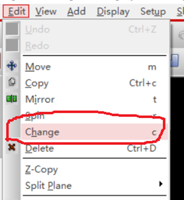The height and width of the screenshot is (200, 184).
Task: Open the Setup menu
Action: click(x=153, y=12)
